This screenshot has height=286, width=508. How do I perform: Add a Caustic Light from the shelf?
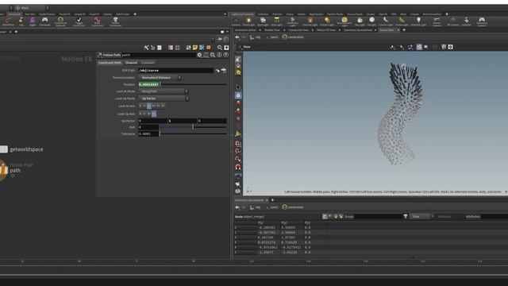point(386,21)
